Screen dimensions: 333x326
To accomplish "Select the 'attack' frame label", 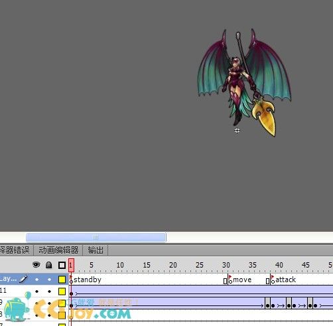I will 285,280.
